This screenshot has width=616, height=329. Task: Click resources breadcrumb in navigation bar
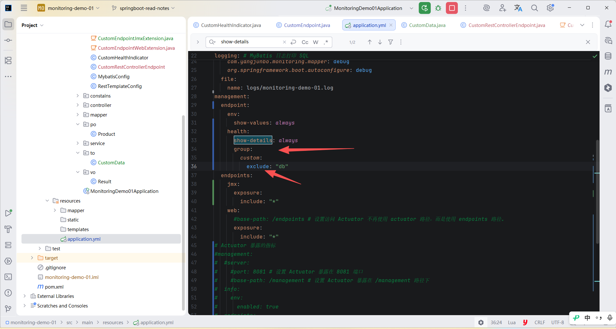(113, 322)
